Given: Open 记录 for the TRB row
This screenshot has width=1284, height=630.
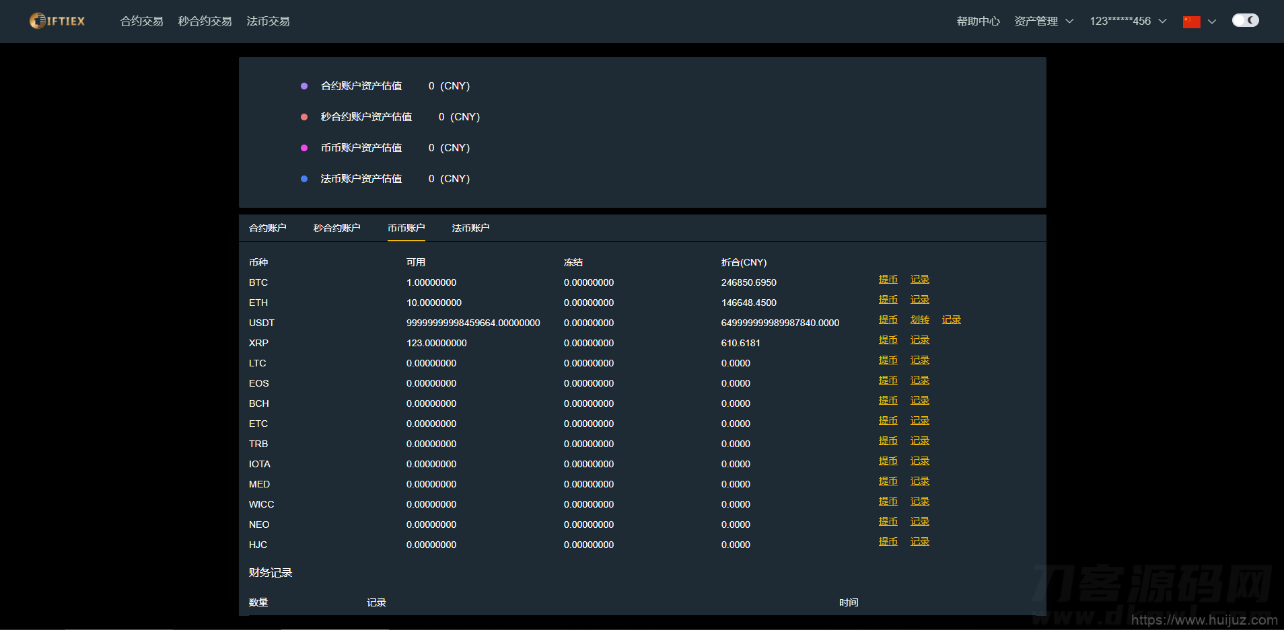Looking at the screenshot, I should (919, 440).
